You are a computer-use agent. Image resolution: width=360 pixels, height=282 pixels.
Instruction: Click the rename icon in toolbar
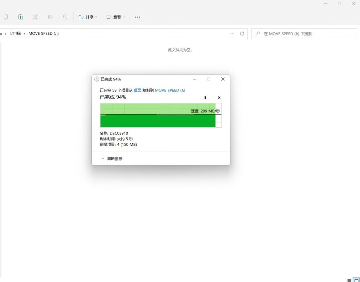coord(35,17)
